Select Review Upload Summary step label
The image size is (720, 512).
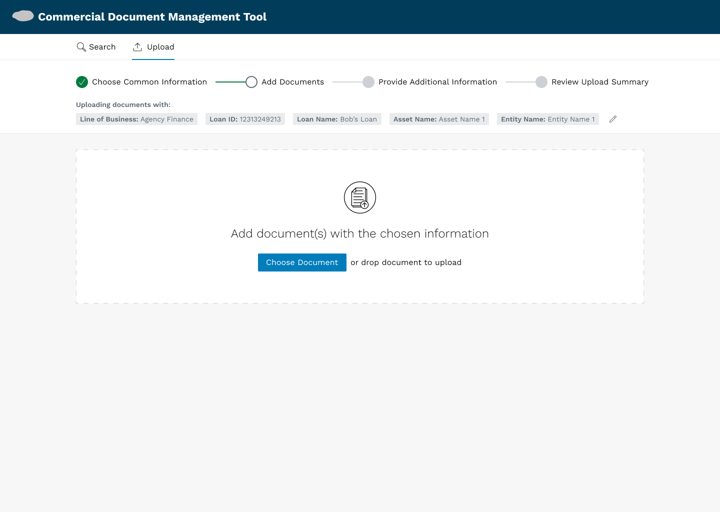600,82
